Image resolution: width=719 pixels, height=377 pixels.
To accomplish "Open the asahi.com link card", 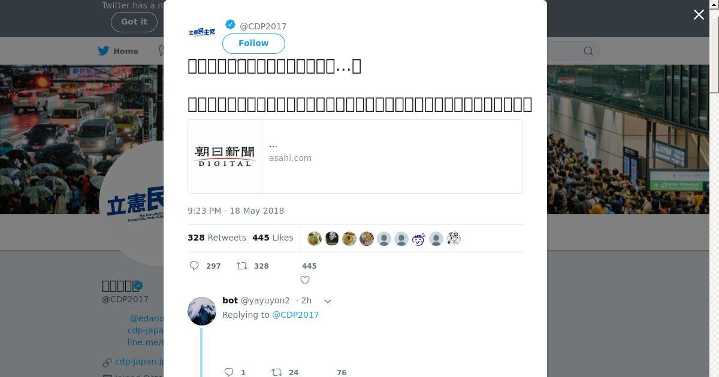I will pyautogui.click(x=355, y=157).
